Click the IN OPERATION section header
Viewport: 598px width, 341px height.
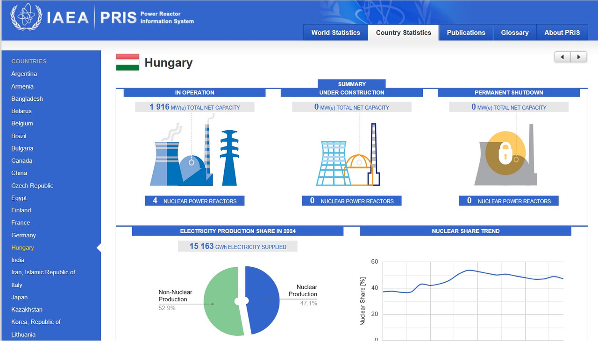pos(194,92)
